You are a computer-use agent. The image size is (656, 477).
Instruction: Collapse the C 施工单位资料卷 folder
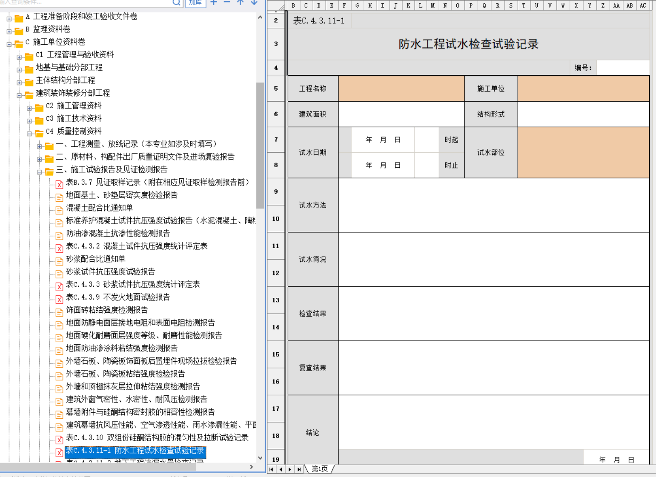pos(9,44)
